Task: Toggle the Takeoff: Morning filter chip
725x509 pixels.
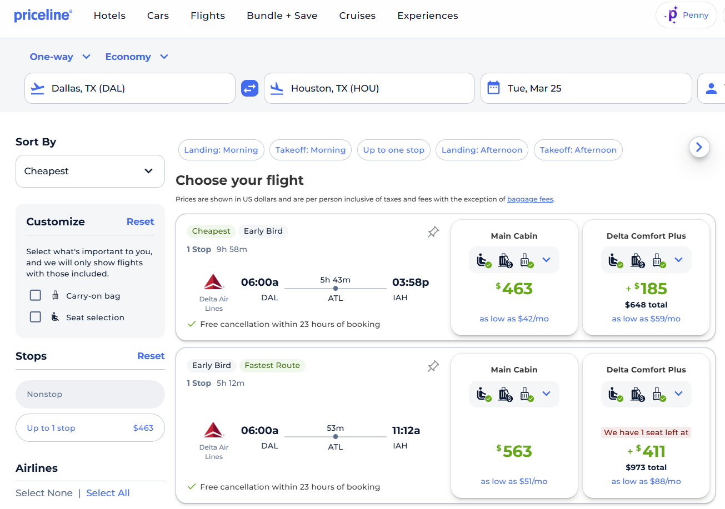Action: coord(311,150)
